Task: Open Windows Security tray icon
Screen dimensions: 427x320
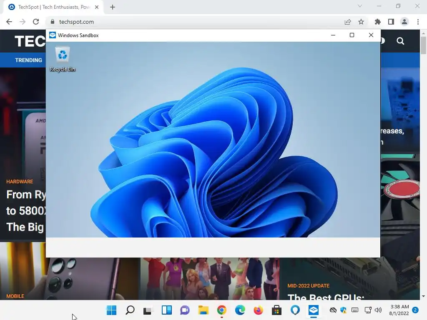Action: [344, 310]
